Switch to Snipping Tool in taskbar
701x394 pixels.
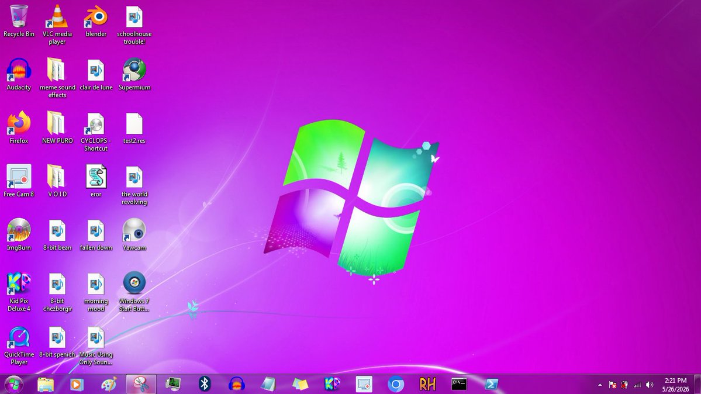[x=141, y=384]
